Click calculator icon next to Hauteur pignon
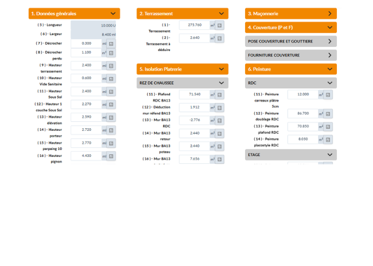Image resolution: width=373 pixels, height=266 pixels. (111, 156)
